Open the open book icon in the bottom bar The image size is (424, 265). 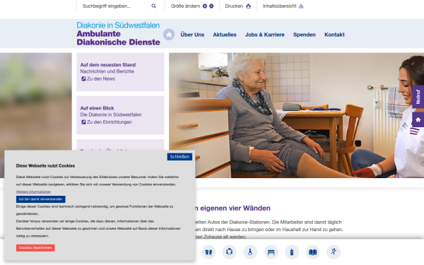(x=312, y=252)
